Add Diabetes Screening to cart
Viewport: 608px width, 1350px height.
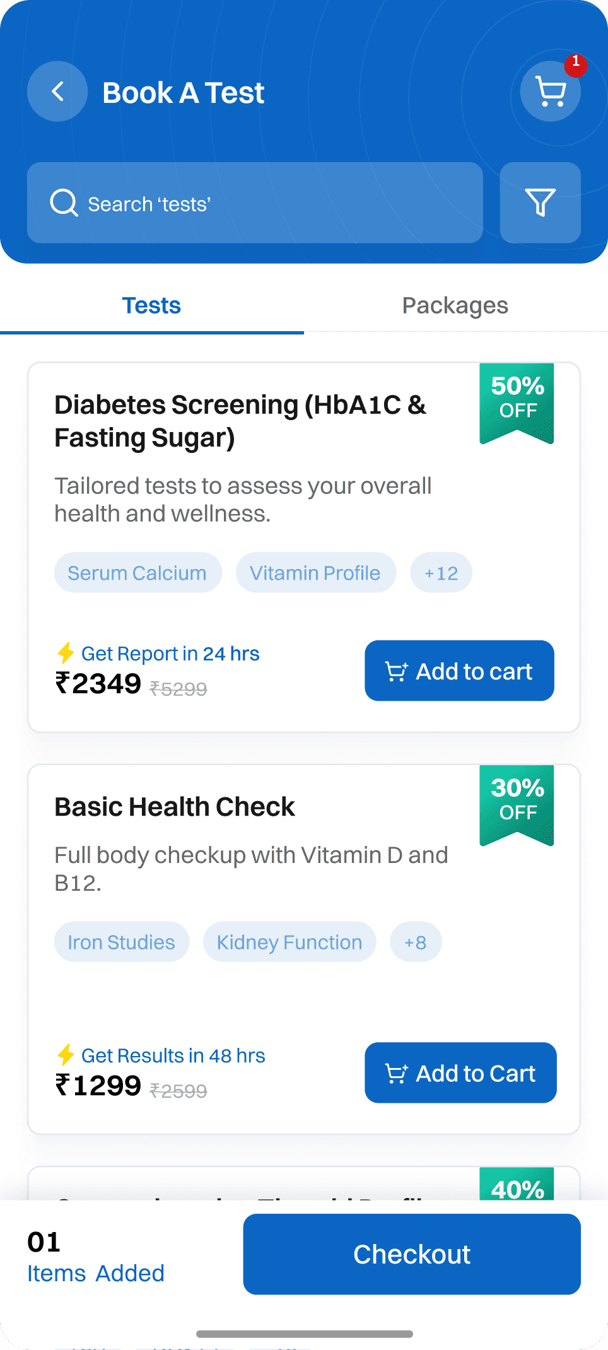point(459,671)
